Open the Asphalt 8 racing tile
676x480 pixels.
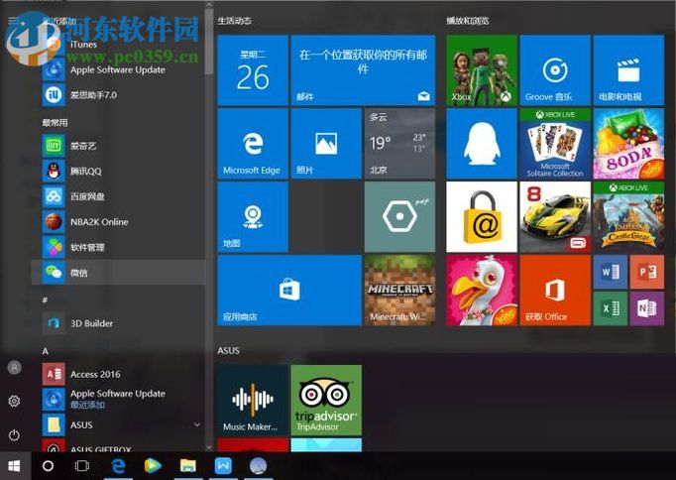click(x=555, y=217)
